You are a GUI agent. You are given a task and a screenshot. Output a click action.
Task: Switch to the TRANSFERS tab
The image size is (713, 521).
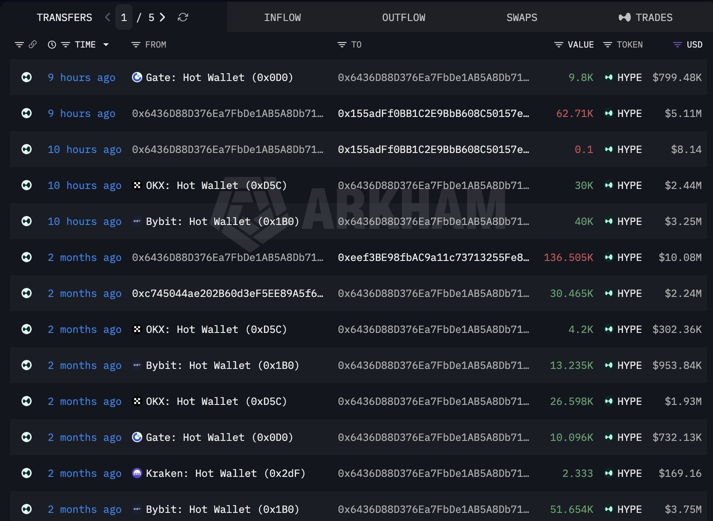pyautogui.click(x=64, y=18)
